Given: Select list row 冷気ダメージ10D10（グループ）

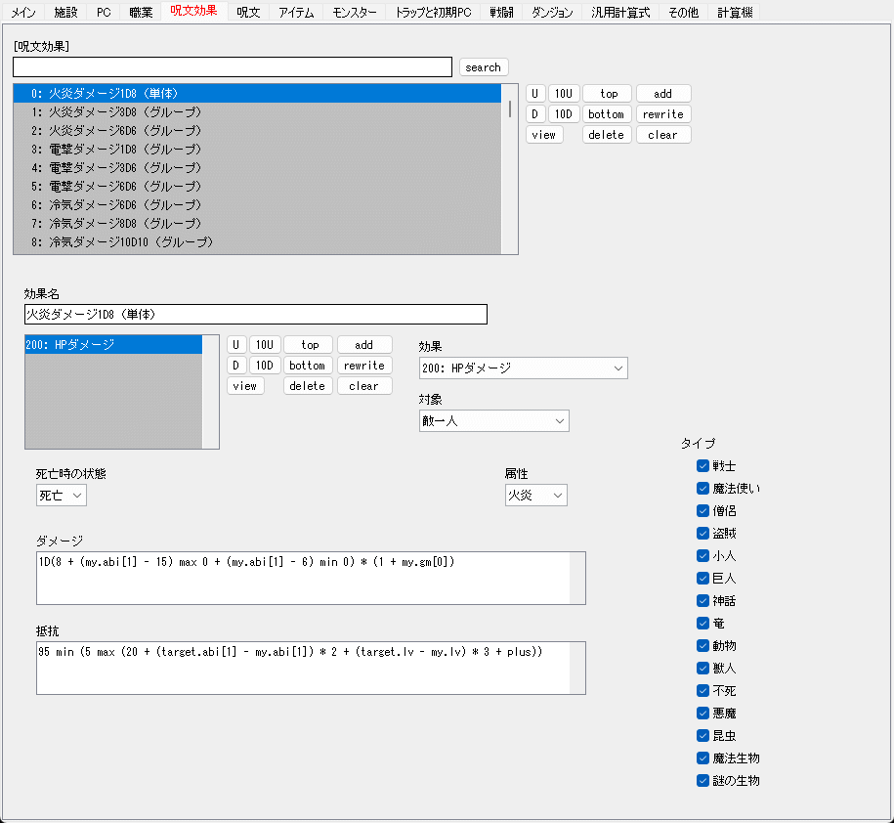Looking at the screenshot, I should point(257,241).
